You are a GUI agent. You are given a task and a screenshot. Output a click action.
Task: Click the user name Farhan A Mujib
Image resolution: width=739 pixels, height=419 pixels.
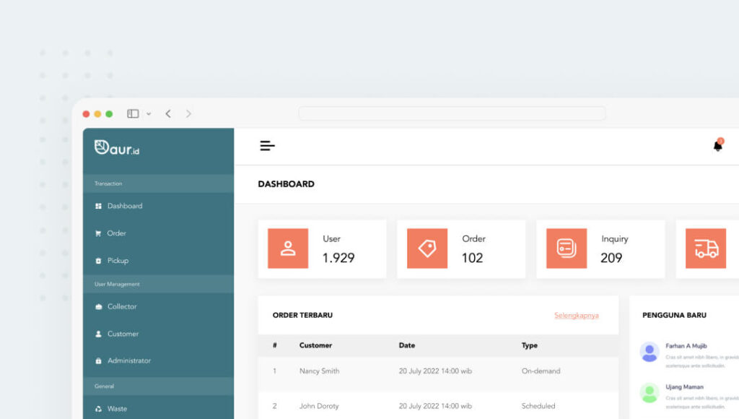pos(686,346)
